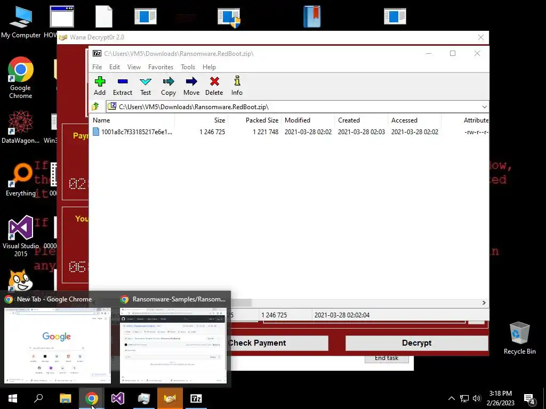This screenshot has height=409, width=546.
Task: Select the Copy toolbar button
Action: pyautogui.click(x=168, y=86)
